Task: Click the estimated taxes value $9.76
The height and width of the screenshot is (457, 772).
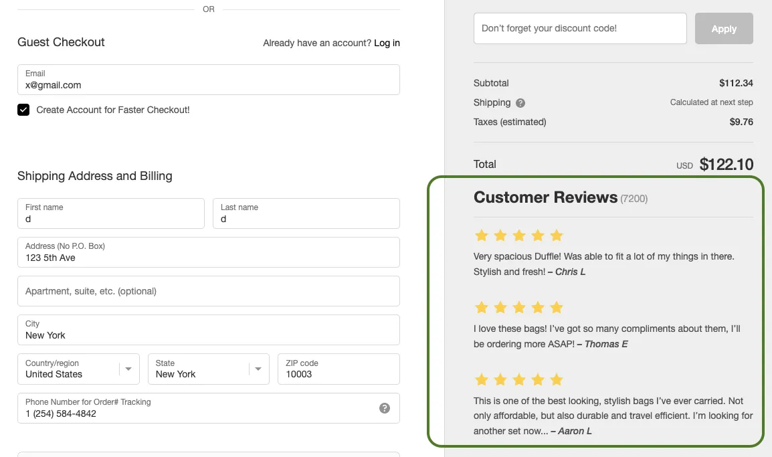Action: tap(741, 122)
